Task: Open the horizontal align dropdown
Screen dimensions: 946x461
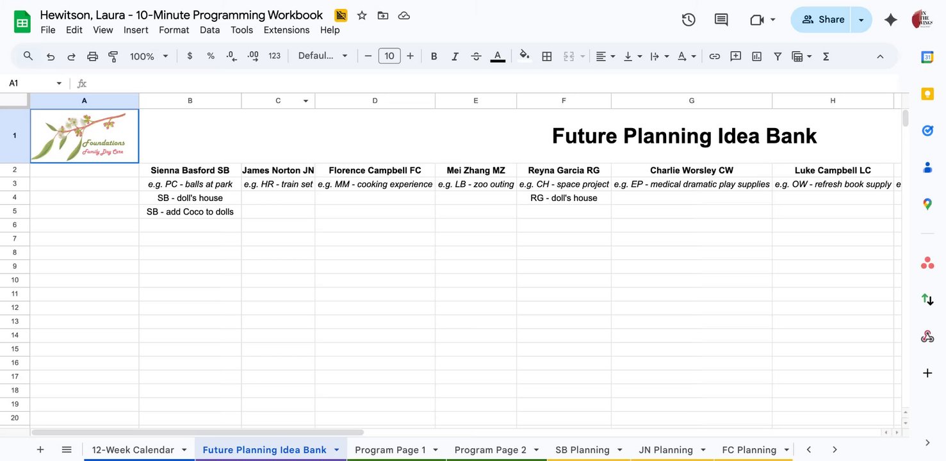Action: coord(605,56)
